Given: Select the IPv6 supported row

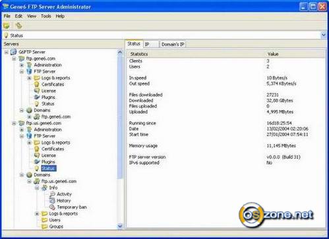Looking at the screenshot, I should click(226, 163).
